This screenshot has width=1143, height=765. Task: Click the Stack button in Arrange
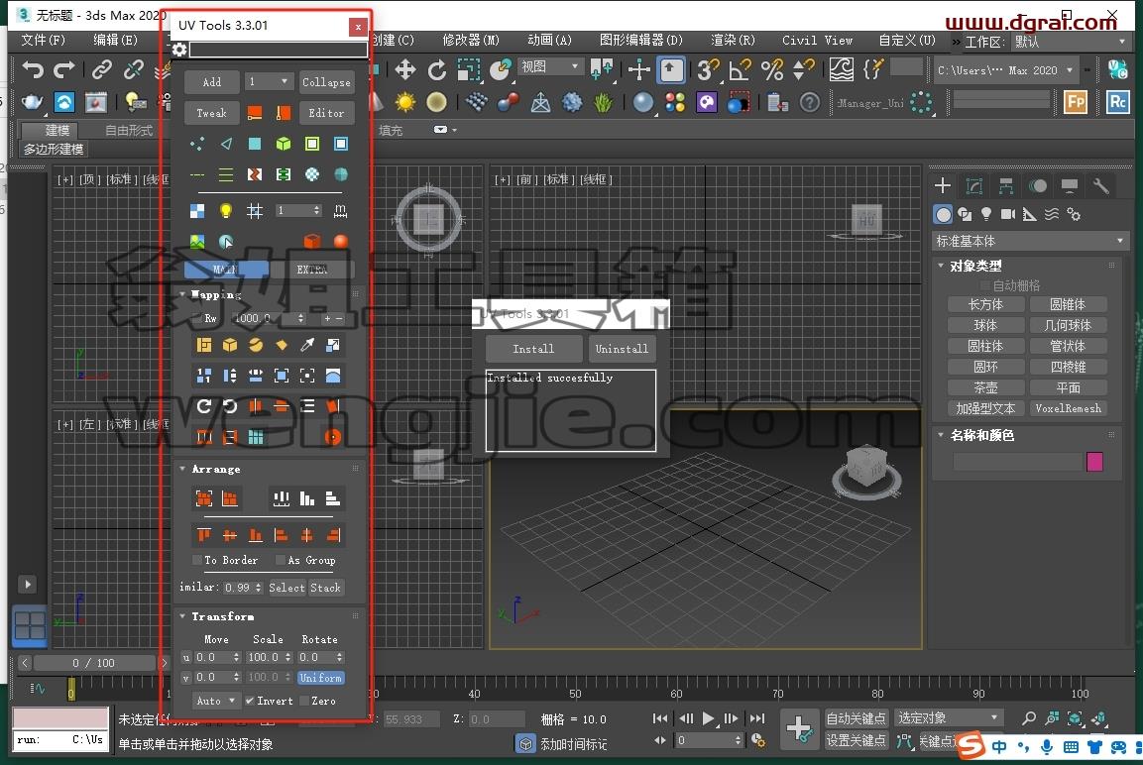pyautogui.click(x=325, y=588)
